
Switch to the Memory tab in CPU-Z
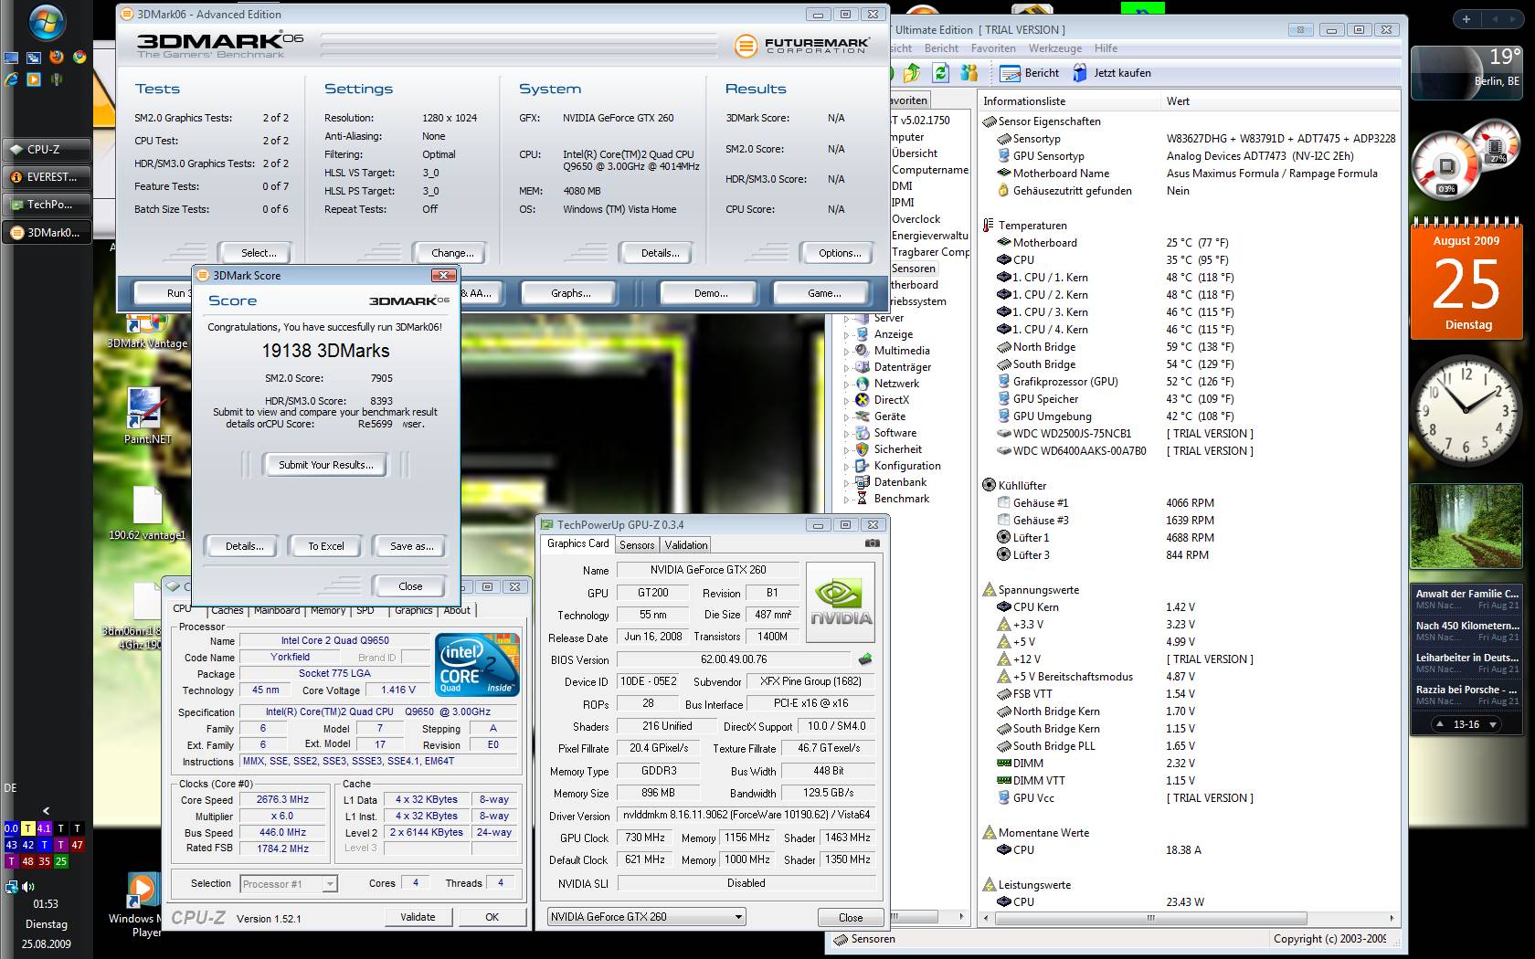327,610
